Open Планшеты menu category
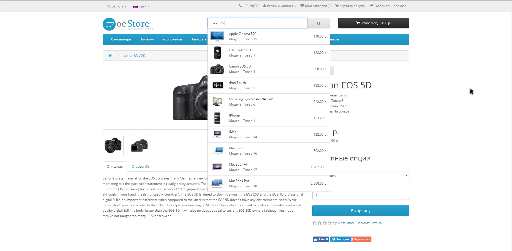Viewport: 512px width, 251px height. click(x=198, y=39)
